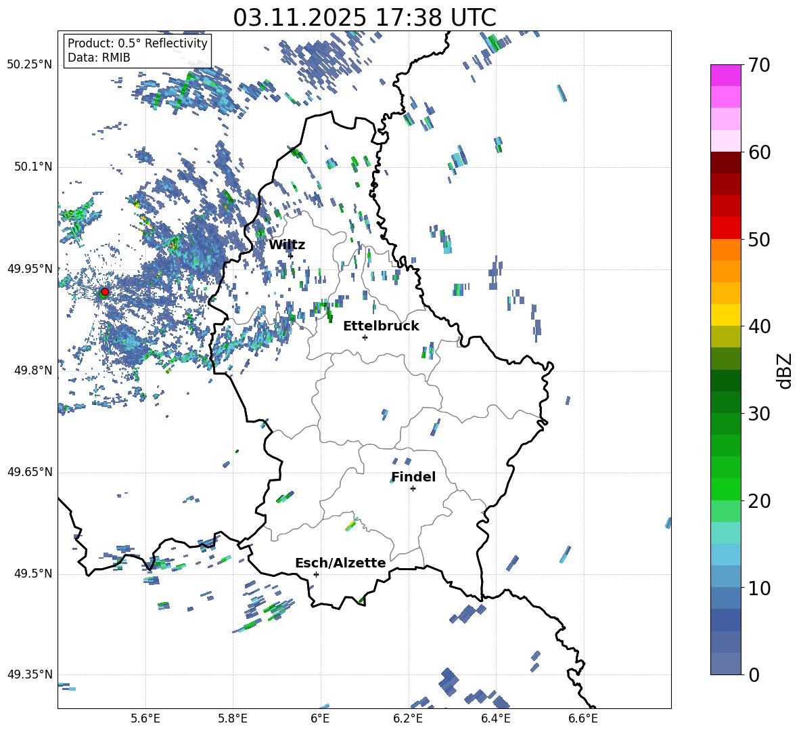801x732 pixels.
Task: Click the 50.1°N latitude label
Action: tap(32, 167)
